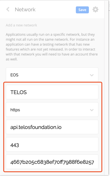Viewport: 110px width, 176px height.
Task: Focus the TELOS network name field
Action: click(x=52, y=92)
